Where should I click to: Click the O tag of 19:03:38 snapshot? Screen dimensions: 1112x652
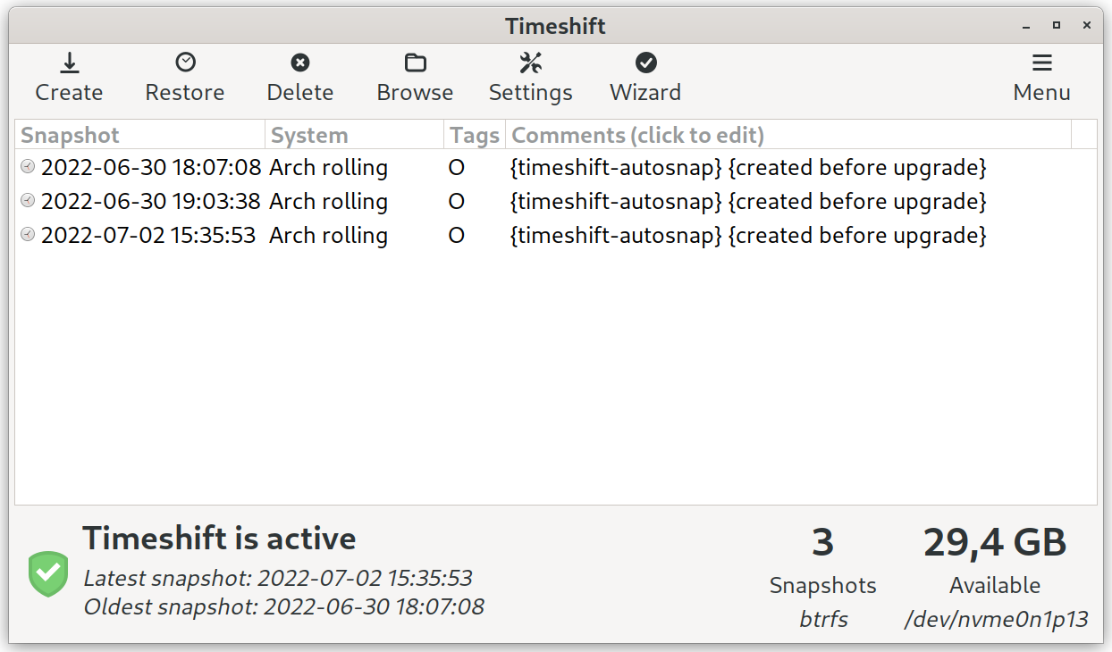tap(457, 201)
